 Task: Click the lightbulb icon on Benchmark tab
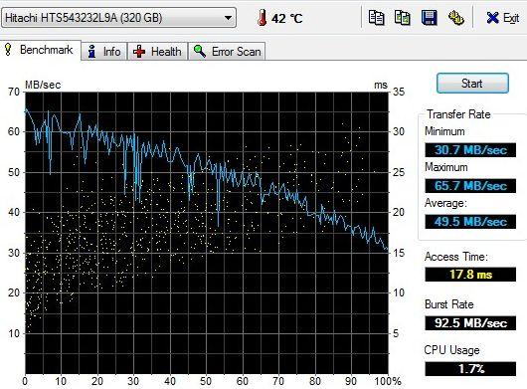[x=8, y=50]
